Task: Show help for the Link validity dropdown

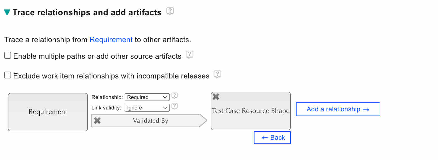Action: click(175, 106)
